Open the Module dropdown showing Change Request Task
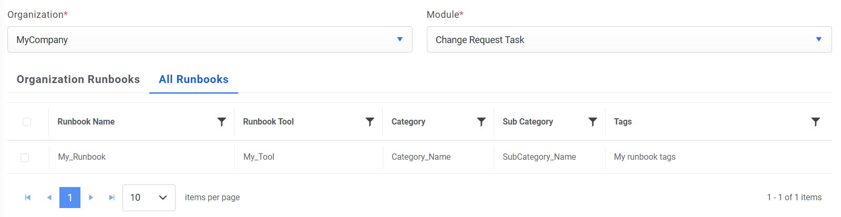This screenshot has width=841, height=217. point(629,39)
